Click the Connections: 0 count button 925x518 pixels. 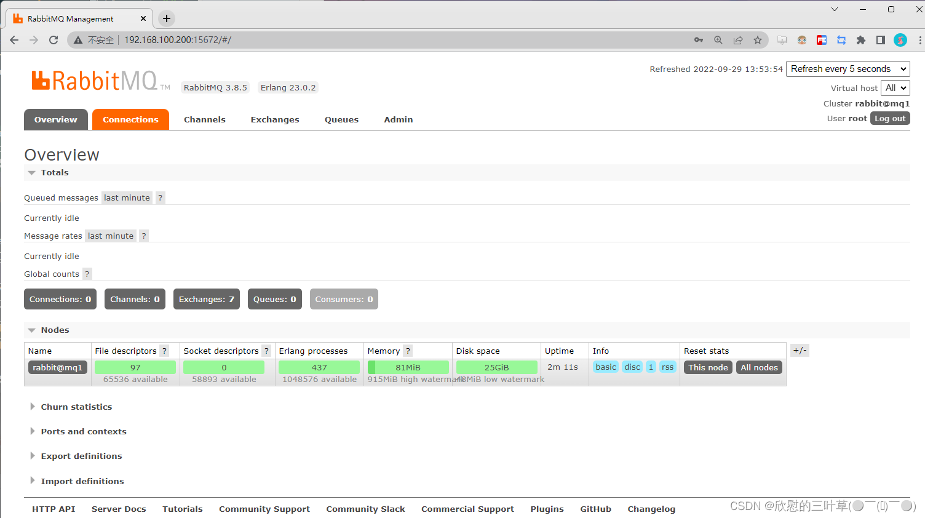pos(60,299)
